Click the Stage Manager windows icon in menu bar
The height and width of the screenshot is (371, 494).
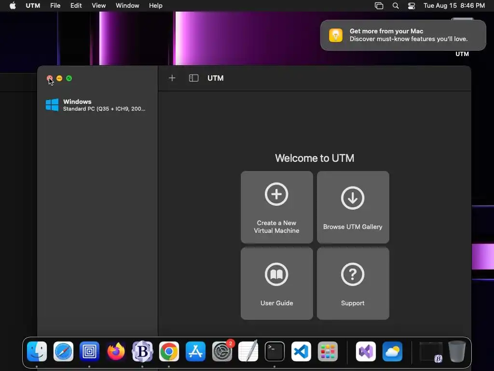click(379, 6)
